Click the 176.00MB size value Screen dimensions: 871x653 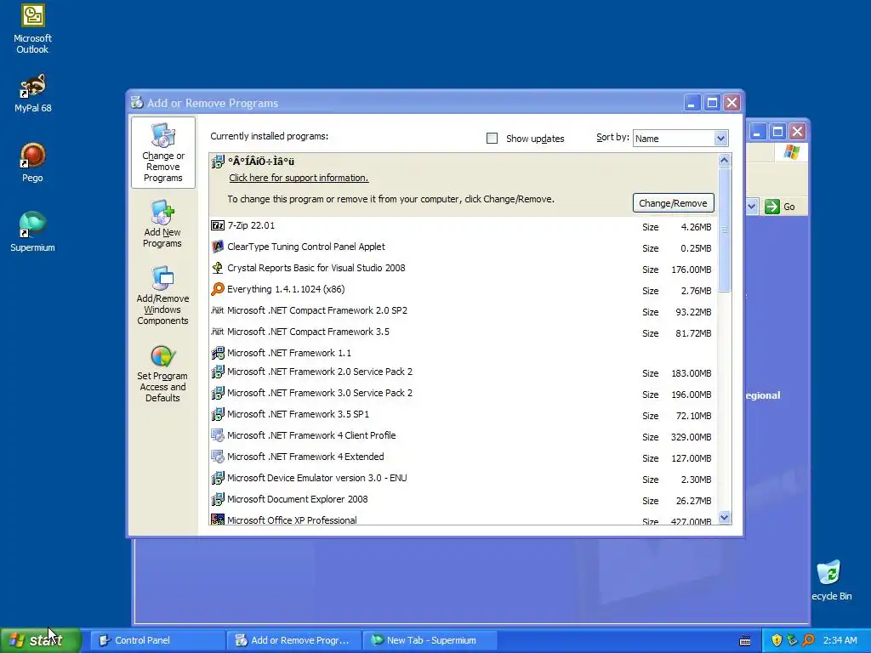coord(691,270)
